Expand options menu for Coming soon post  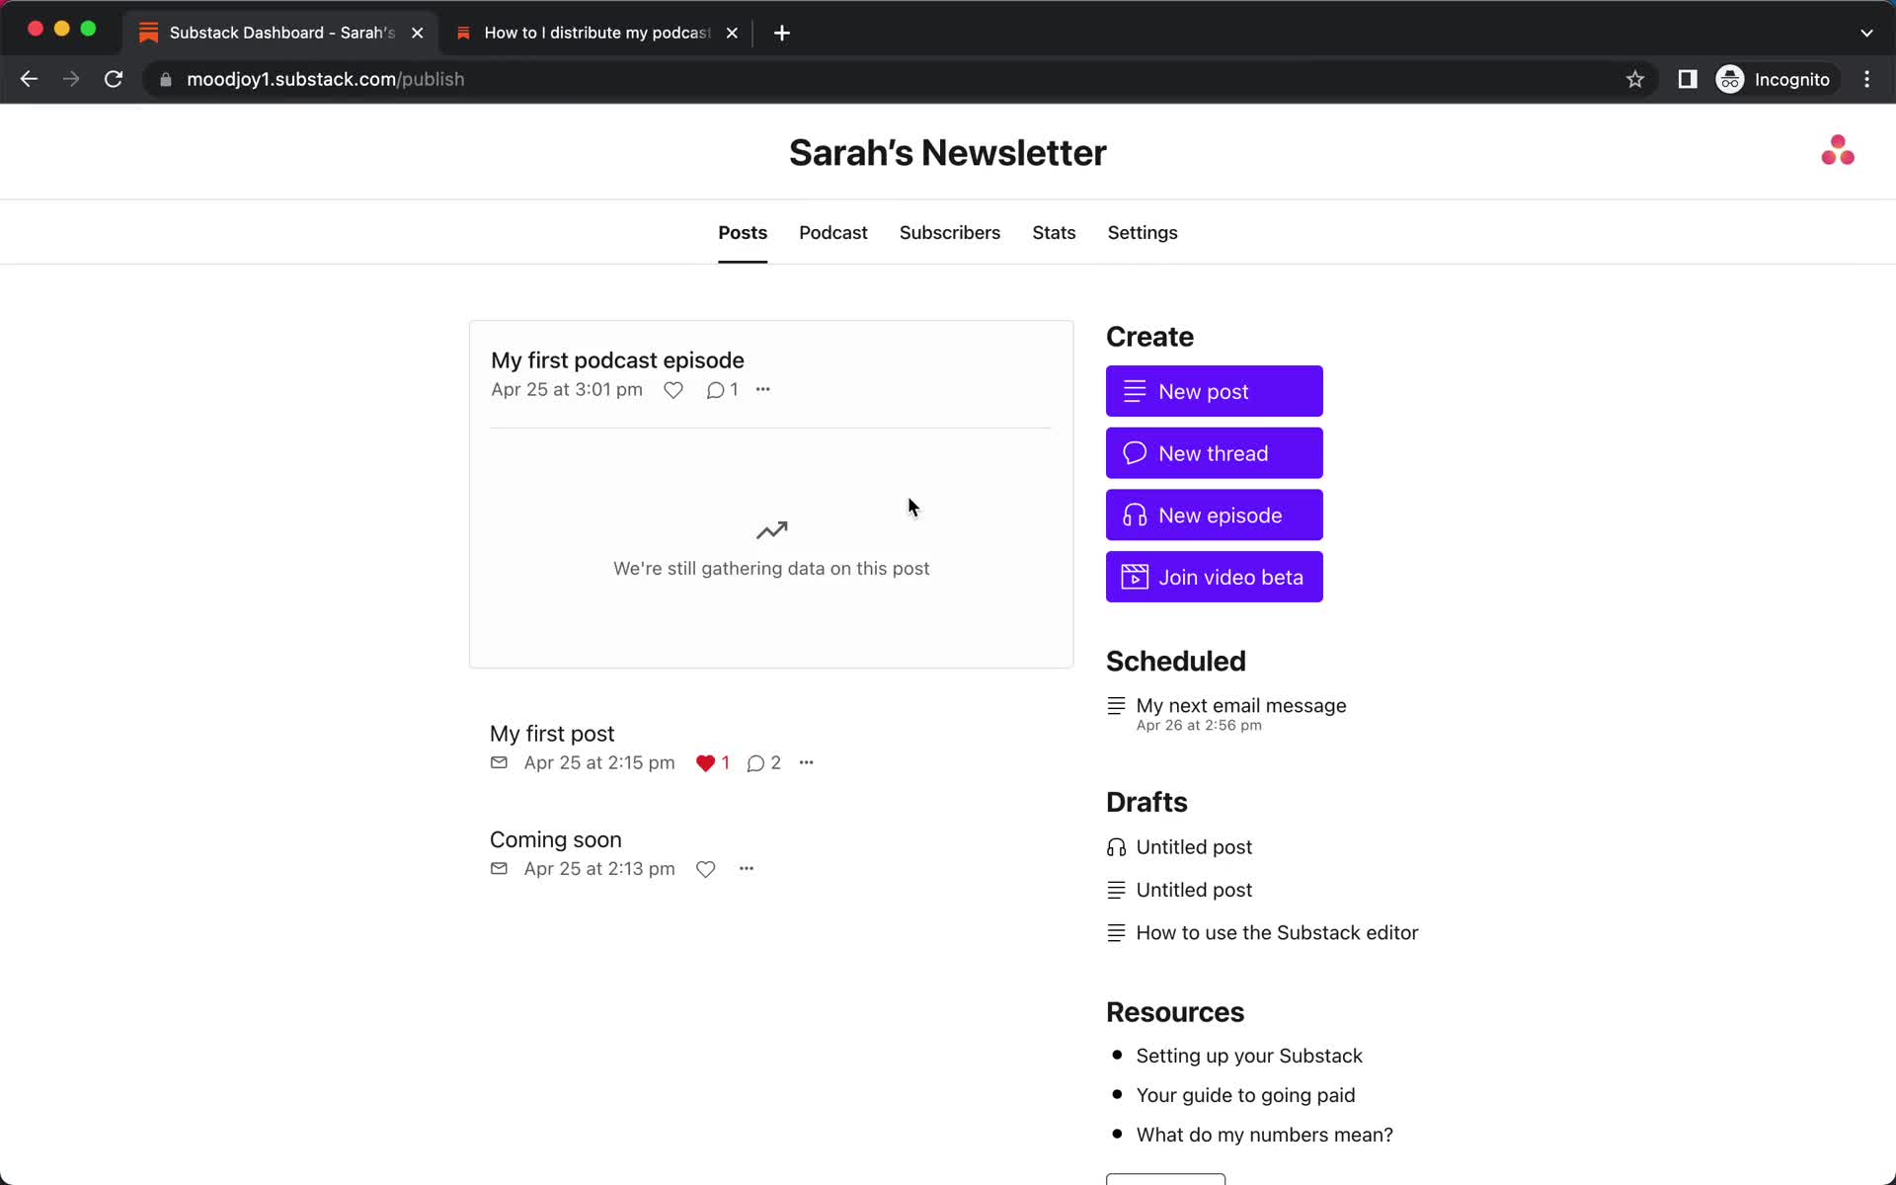tap(747, 868)
